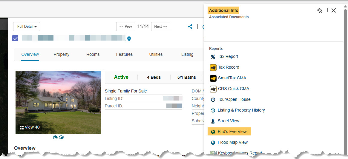Open the Features tab

pos(124,54)
